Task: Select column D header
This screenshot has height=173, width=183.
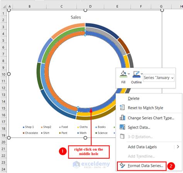Action: coord(90,7)
